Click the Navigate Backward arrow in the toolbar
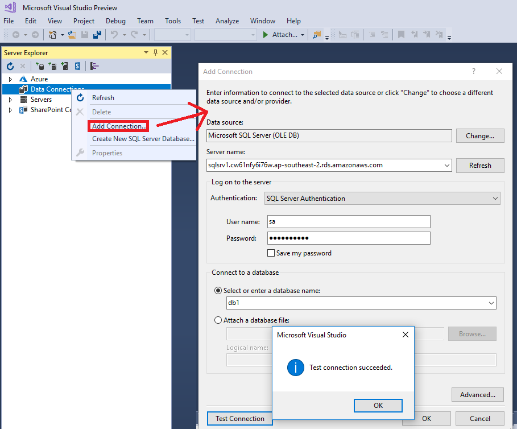Image resolution: width=517 pixels, height=429 pixels. click(16, 35)
